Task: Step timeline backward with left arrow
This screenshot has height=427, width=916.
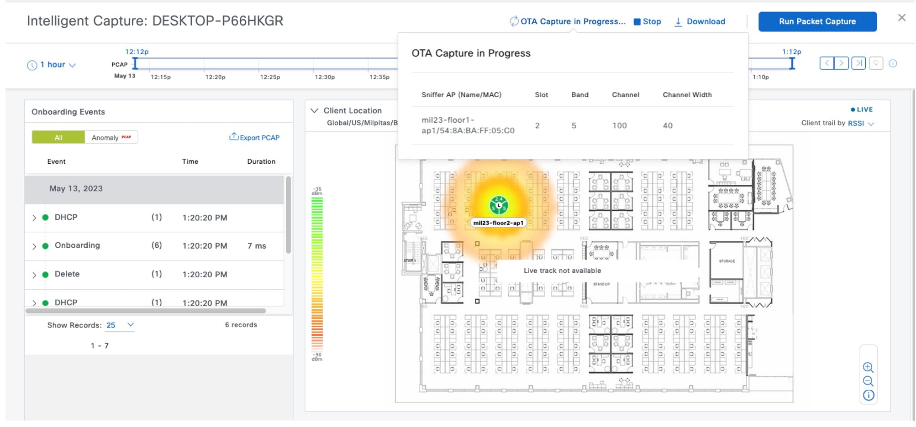Action: [x=827, y=63]
